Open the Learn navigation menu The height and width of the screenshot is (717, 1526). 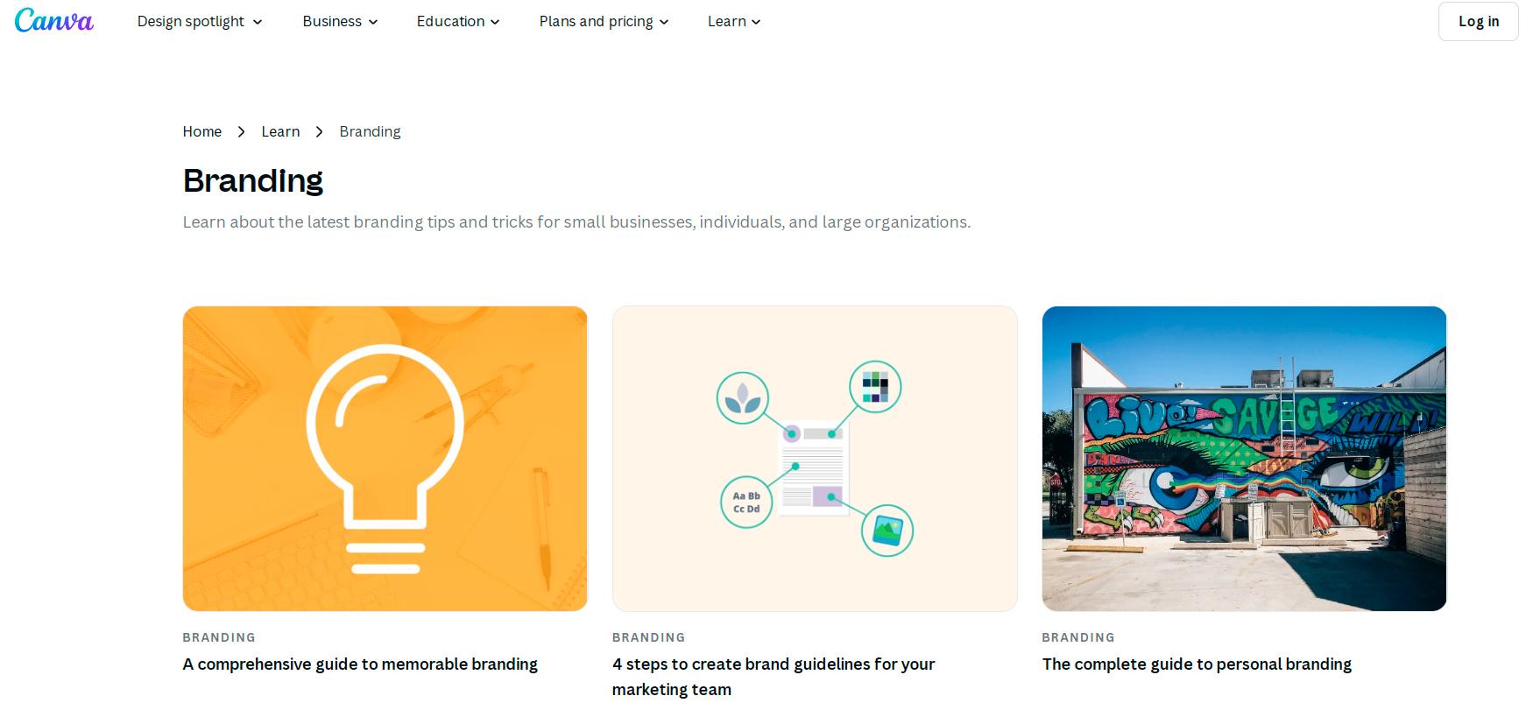coord(734,21)
